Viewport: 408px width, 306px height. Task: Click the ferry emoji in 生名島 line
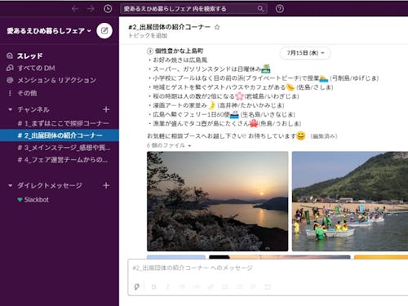click(x=234, y=114)
